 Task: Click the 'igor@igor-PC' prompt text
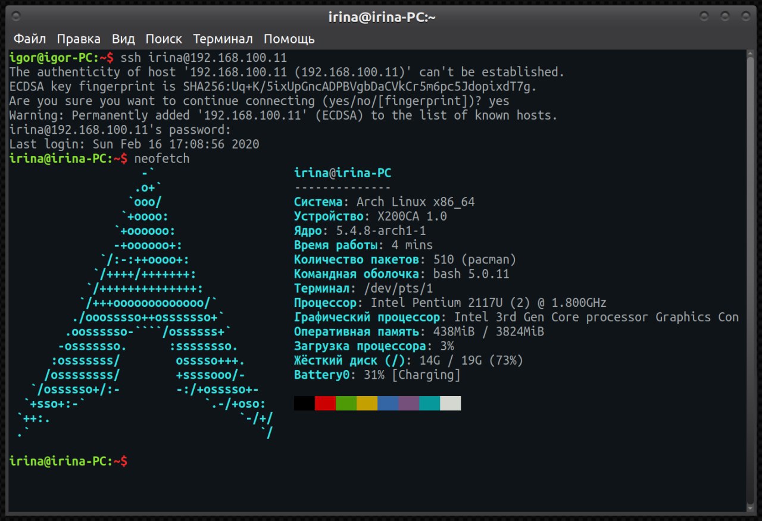51,58
